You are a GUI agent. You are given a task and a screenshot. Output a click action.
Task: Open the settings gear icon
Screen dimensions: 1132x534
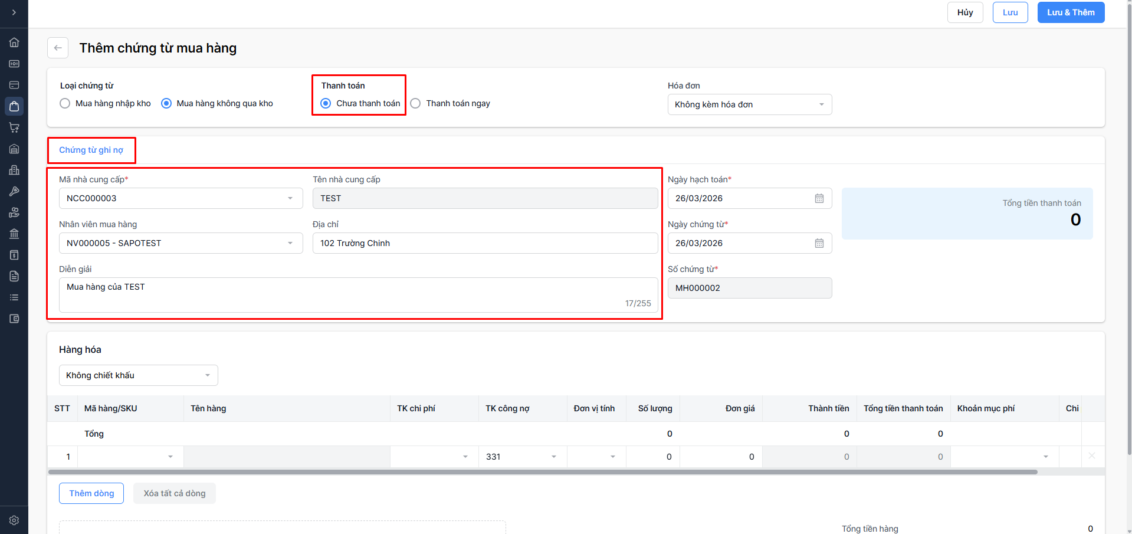pos(14,520)
